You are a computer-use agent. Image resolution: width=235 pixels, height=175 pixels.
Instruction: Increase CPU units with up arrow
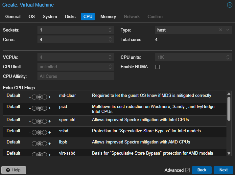tap(228, 55)
